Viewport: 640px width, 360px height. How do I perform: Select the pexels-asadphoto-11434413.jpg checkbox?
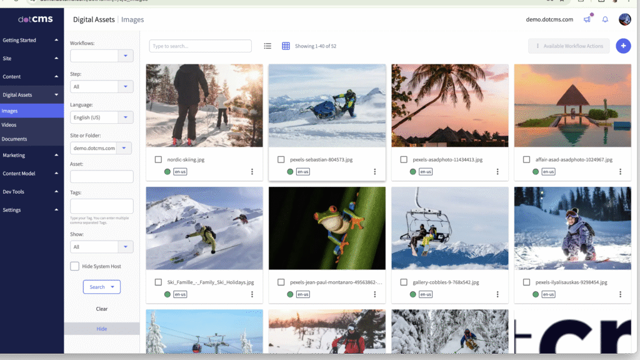(x=404, y=159)
